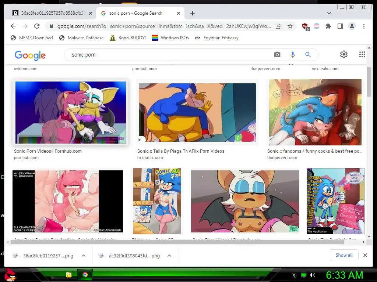Select the Google Search tab
This screenshot has height=282, width=377.
click(140, 13)
